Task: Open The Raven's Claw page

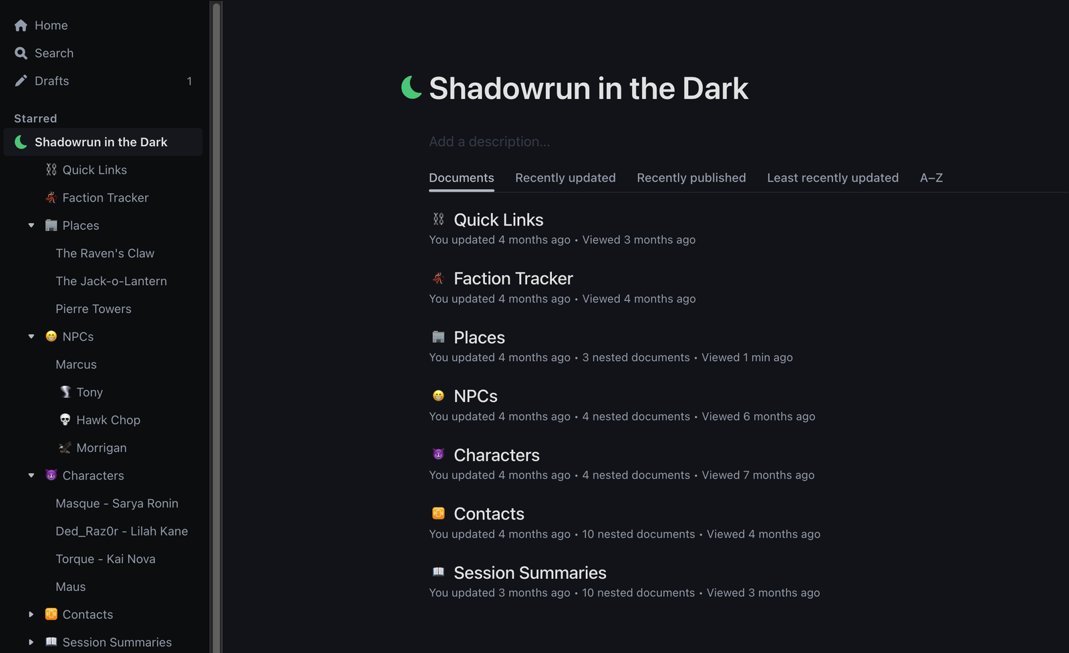Action: click(x=105, y=254)
